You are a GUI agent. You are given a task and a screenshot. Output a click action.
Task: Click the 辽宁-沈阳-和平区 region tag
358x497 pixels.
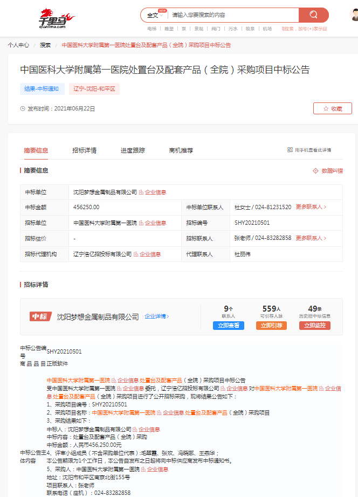94,89
